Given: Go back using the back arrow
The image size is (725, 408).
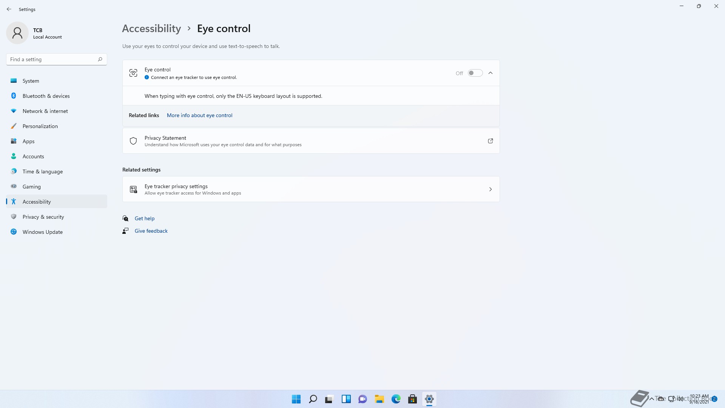Looking at the screenshot, I should coord(9,9).
